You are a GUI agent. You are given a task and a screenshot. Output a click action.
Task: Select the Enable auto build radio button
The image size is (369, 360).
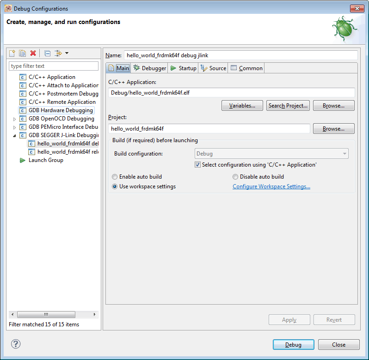click(x=115, y=177)
